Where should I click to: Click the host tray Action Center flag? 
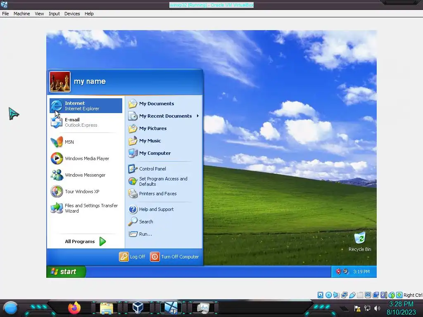pyautogui.click(x=357, y=308)
